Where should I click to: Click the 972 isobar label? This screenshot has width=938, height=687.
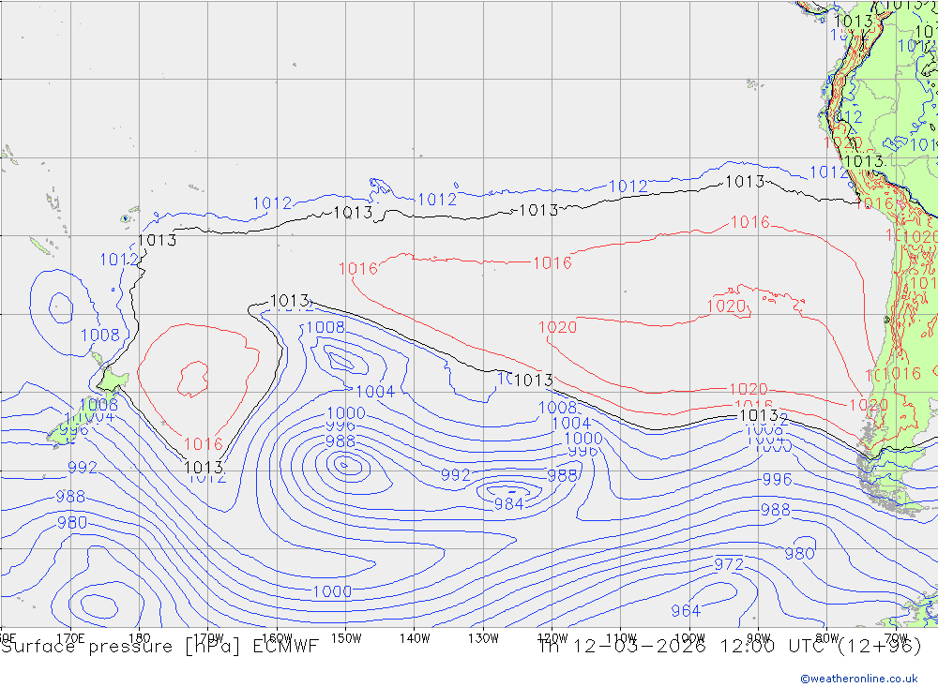point(729,564)
